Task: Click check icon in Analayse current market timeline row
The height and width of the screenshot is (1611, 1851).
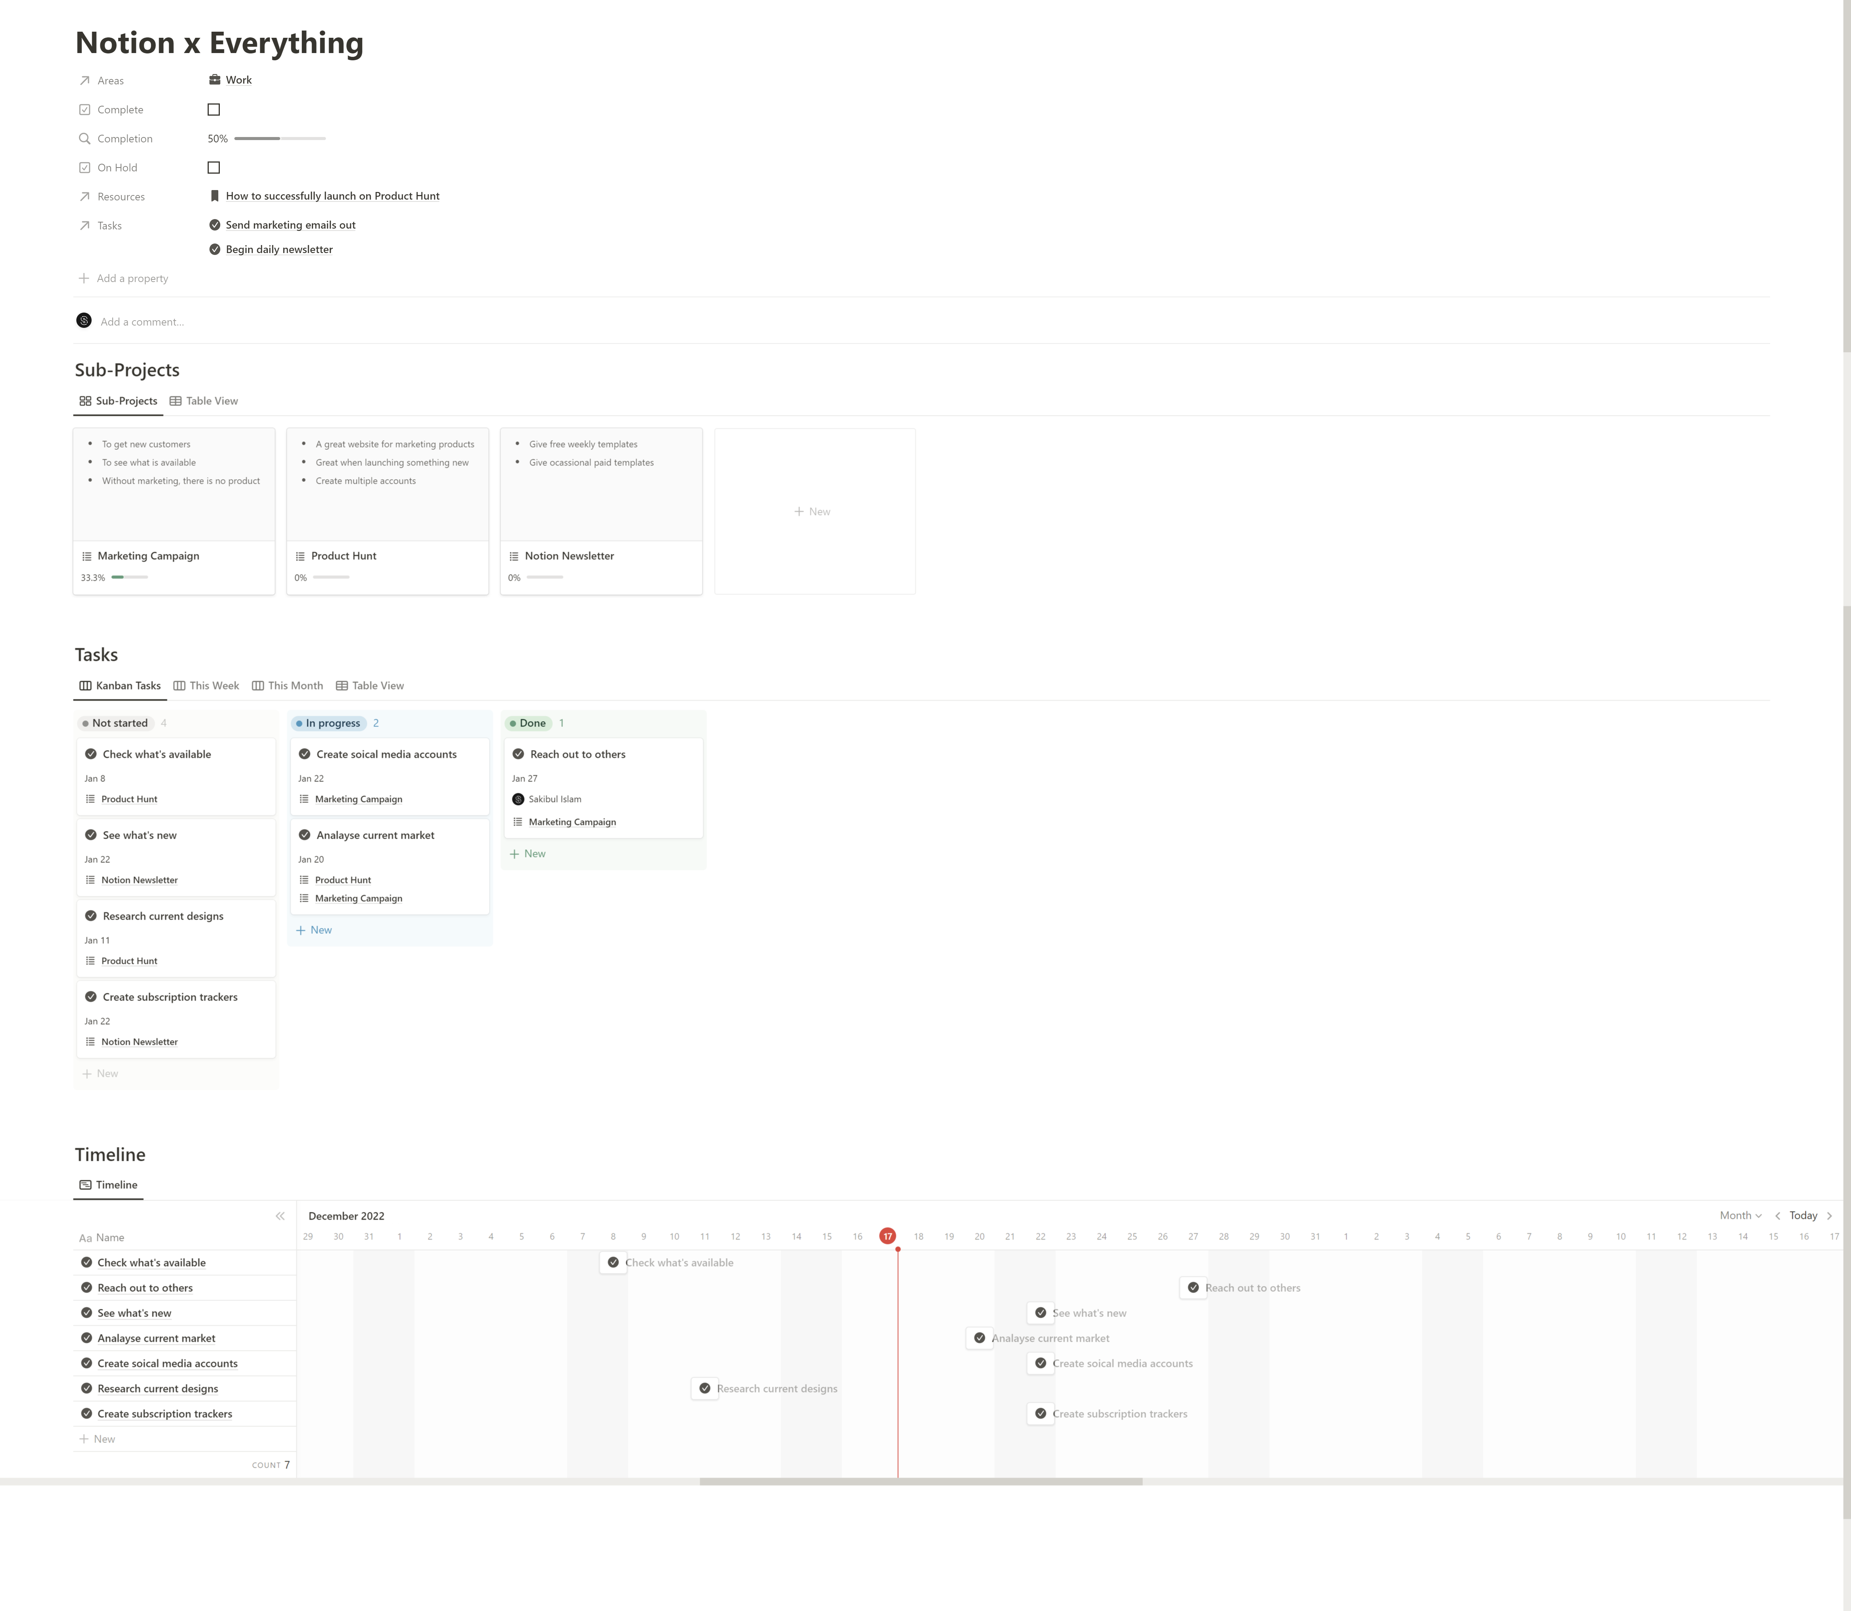Action: tap(980, 1338)
